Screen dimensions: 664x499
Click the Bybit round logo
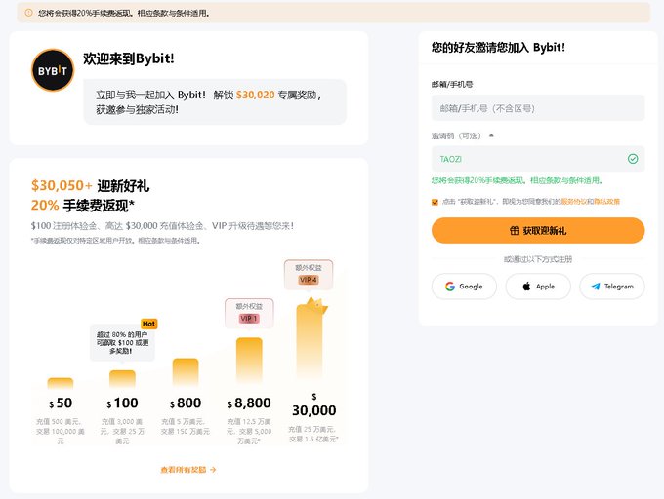53,70
